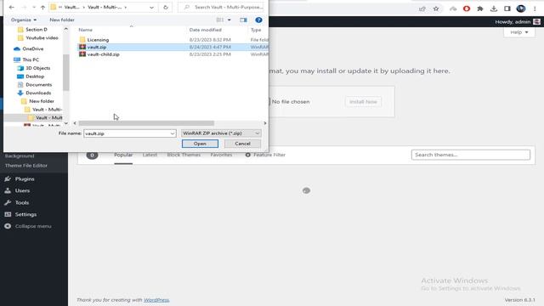The height and width of the screenshot is (306, 544).
Task: Open view options dropdown arrow
Action: click(229, 20)
